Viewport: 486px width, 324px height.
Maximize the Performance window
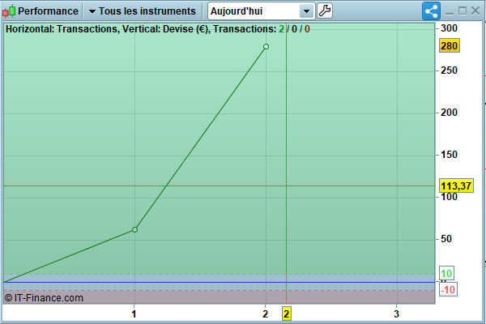[x=463, y=11]
